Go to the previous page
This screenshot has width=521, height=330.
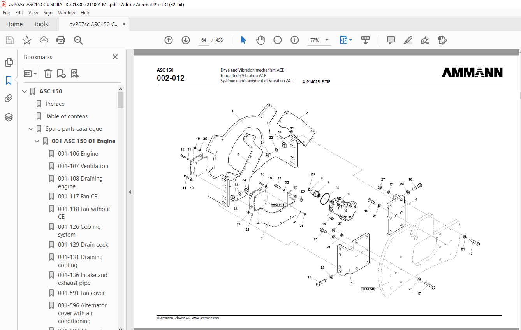click(x=169, y=40)
